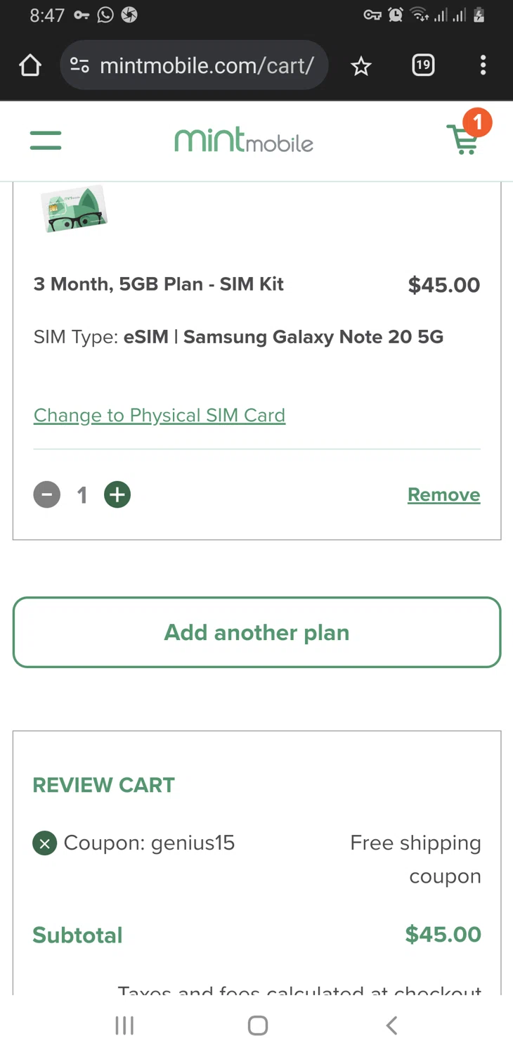Open the browser tab switcher showing 19
Screen dimensions: 513x1055
pos(422,65)
